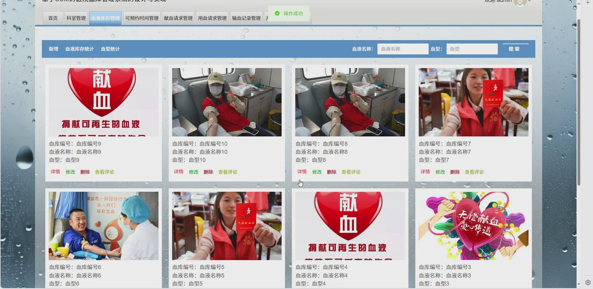This screenshot has width=593, height=289.
Task: Click 查看评论 for 血库编号7
Action: click(x=474, y=172)
